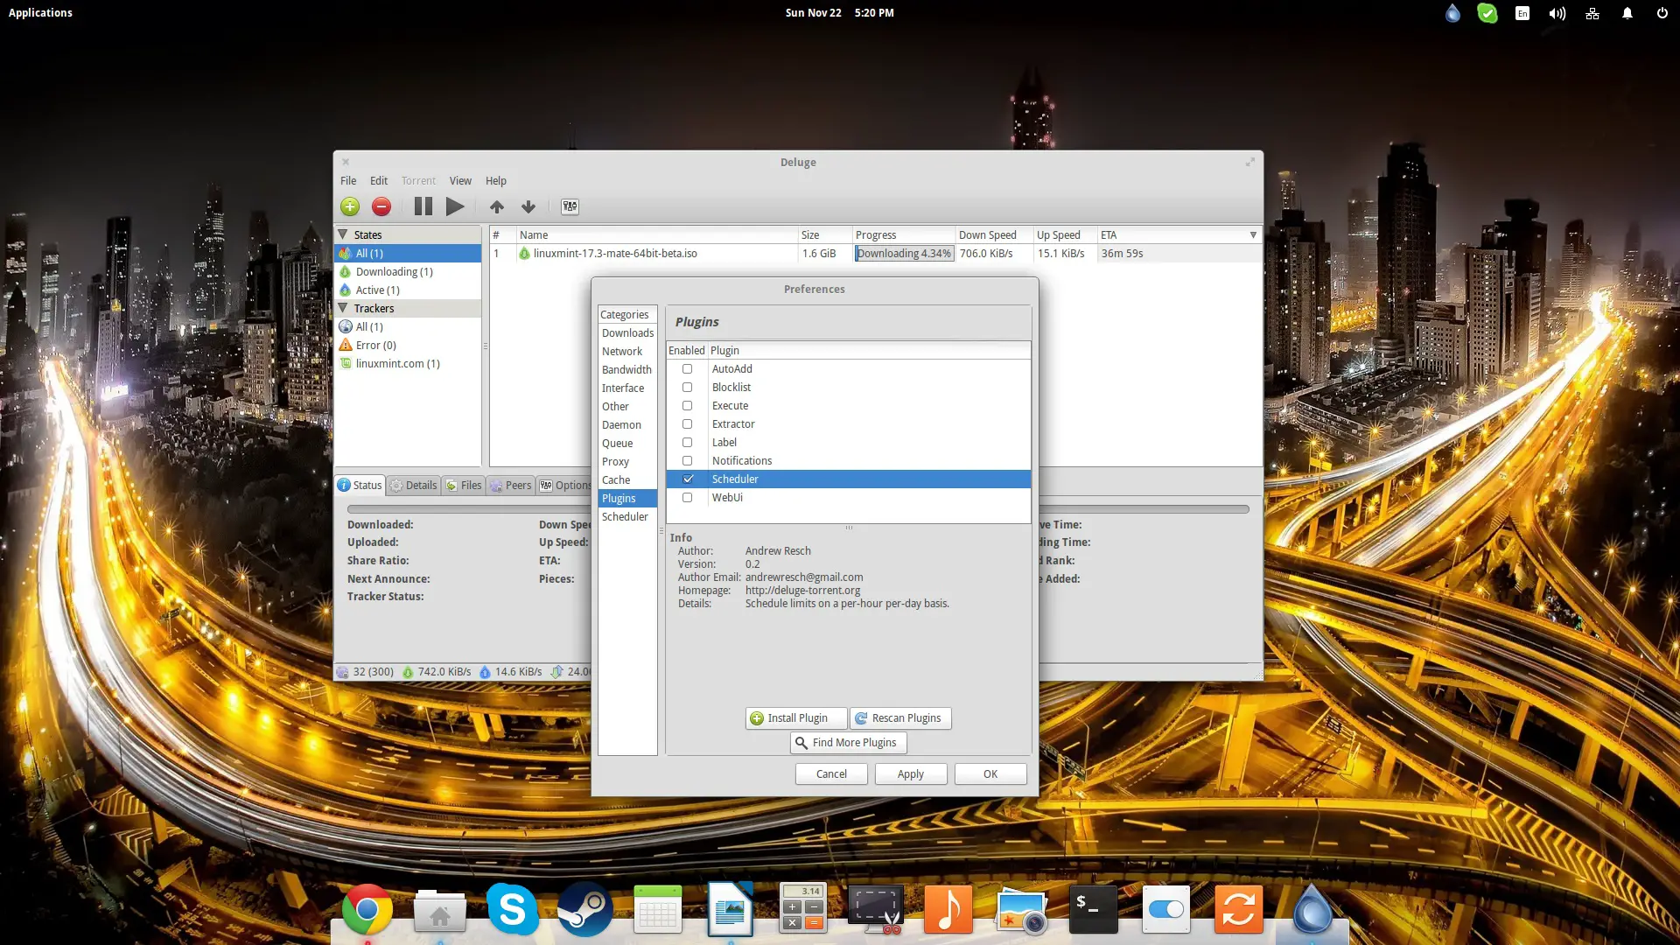Collapse the Trackers section
1680x945 pixels.
pyautogui.click(x=343, y=308)
